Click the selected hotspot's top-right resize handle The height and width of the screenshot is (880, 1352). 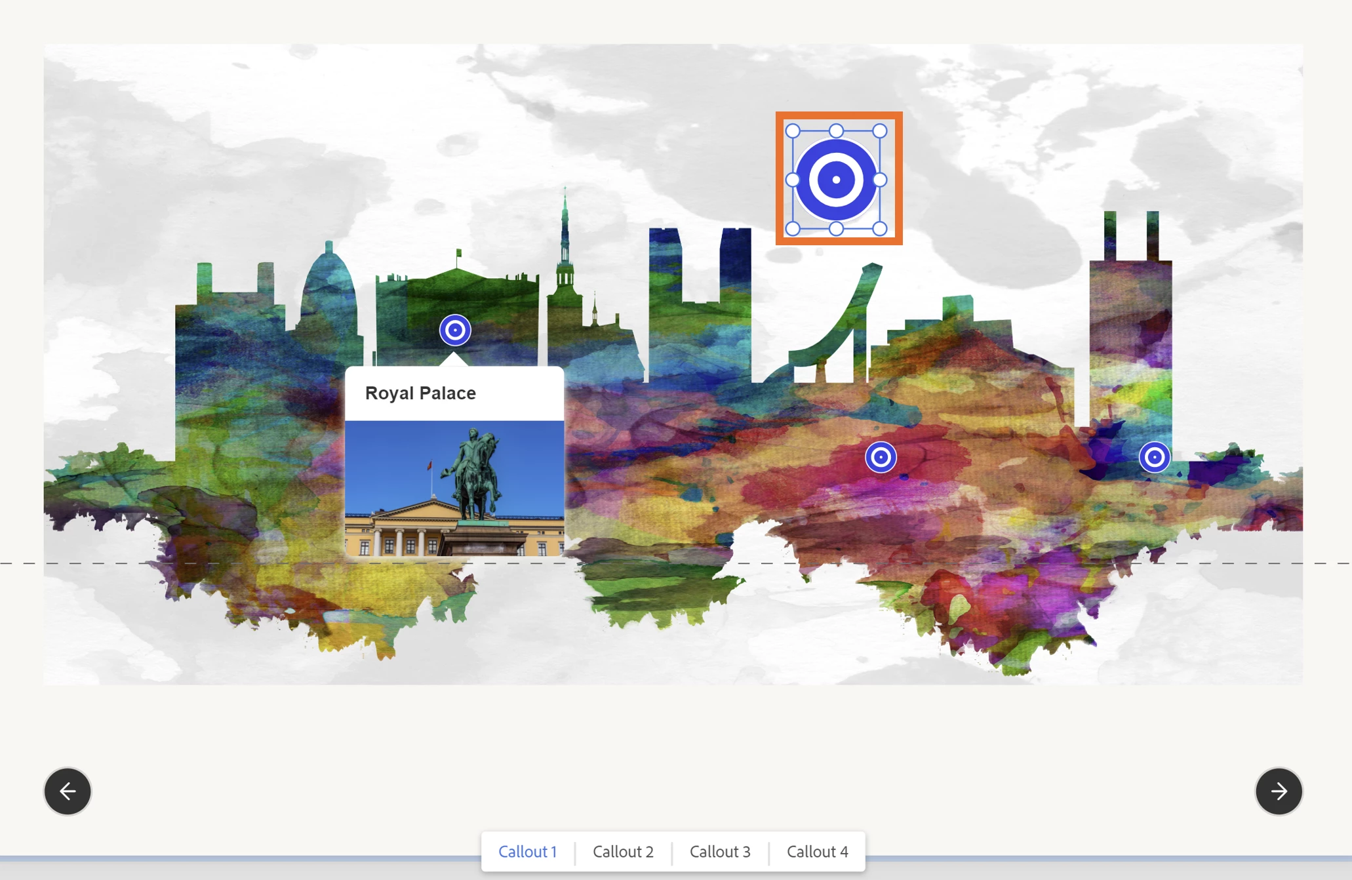click(880, 131)
